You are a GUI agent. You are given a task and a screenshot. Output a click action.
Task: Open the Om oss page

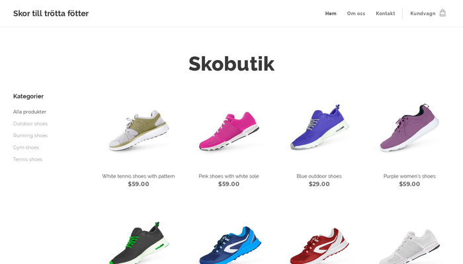(356, 14)
